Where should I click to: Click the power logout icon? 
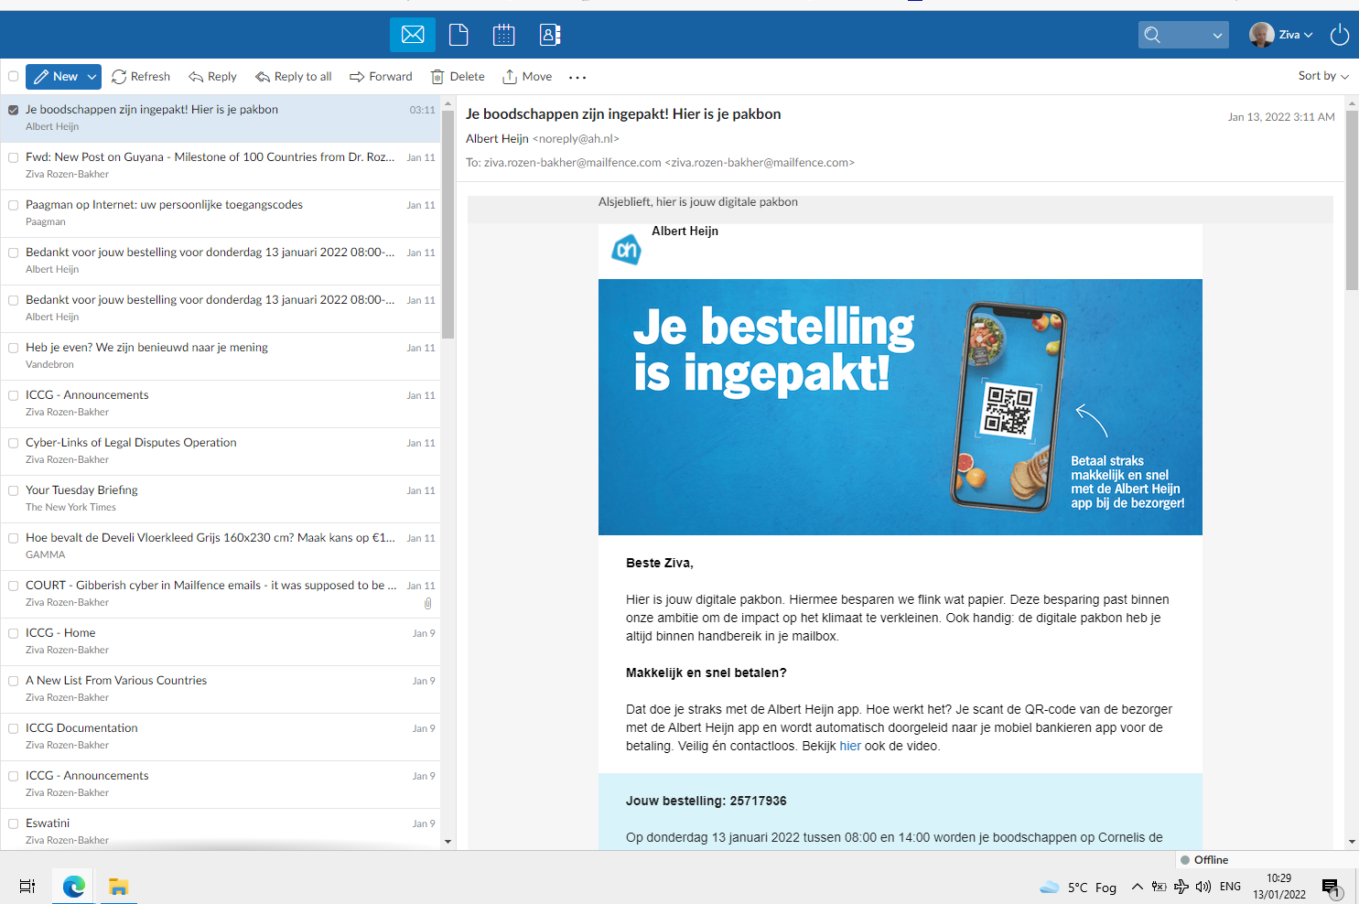coord(1340,35)
